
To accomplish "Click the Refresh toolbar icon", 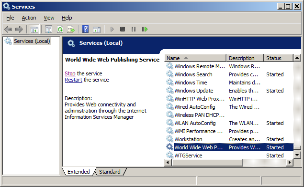I will (x=60, y=30).
